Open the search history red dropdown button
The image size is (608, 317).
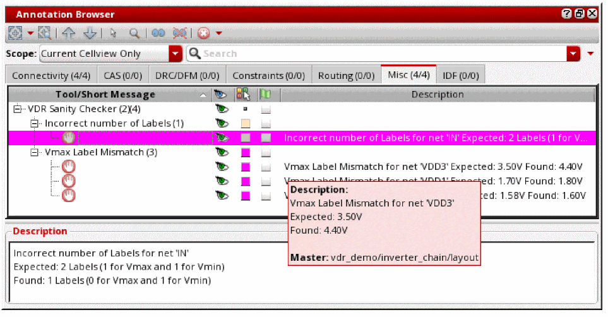click(x=573, y=54)
